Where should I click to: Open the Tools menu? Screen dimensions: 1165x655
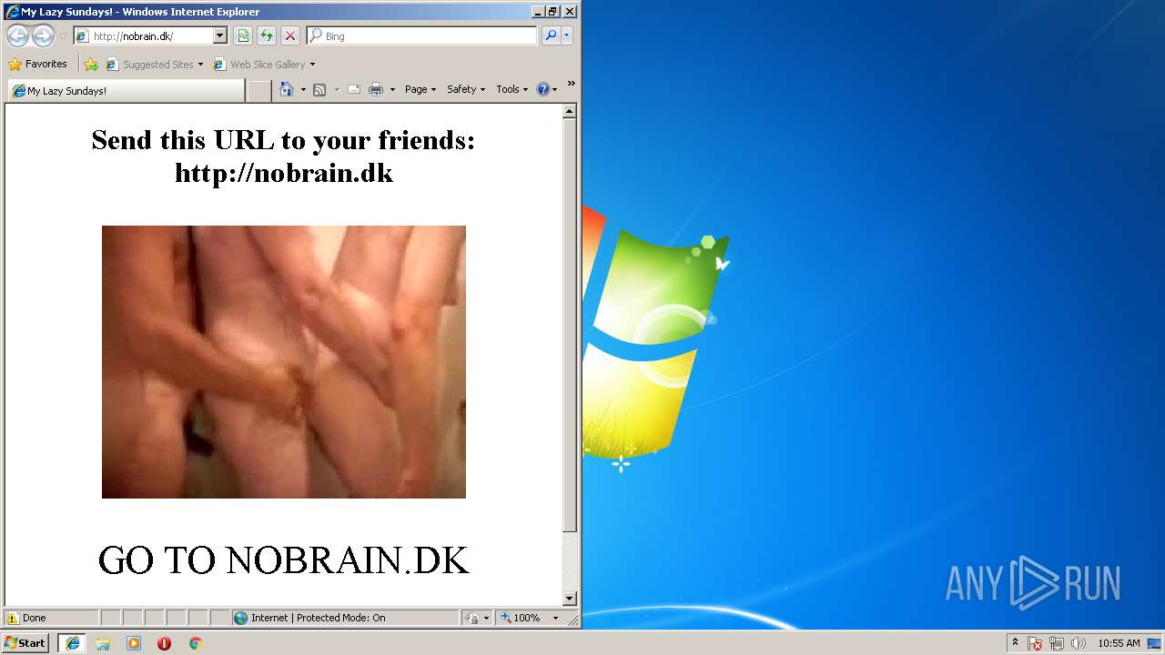(512, 89)
